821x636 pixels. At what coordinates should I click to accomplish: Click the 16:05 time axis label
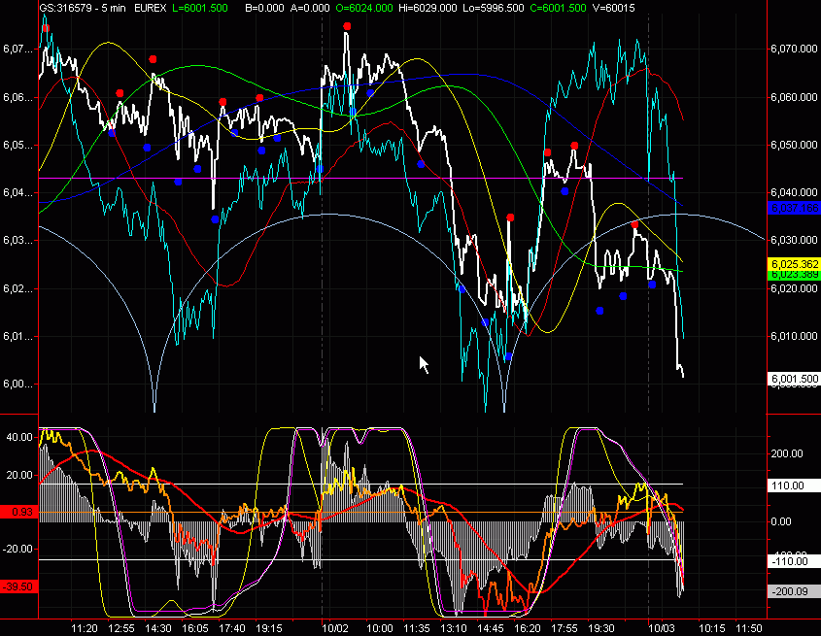[195, 628]
